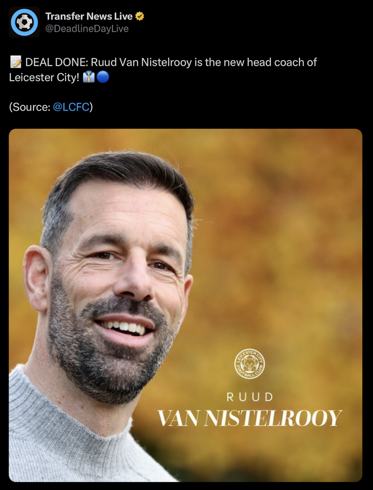The height and width of the screenshot is (490, 373).
Task: Click the necktie emoji after Leicester City
Action: click(x=89, y=77)
